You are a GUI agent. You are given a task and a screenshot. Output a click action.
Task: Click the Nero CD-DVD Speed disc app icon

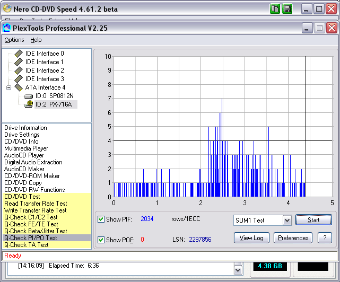point(7,8)
